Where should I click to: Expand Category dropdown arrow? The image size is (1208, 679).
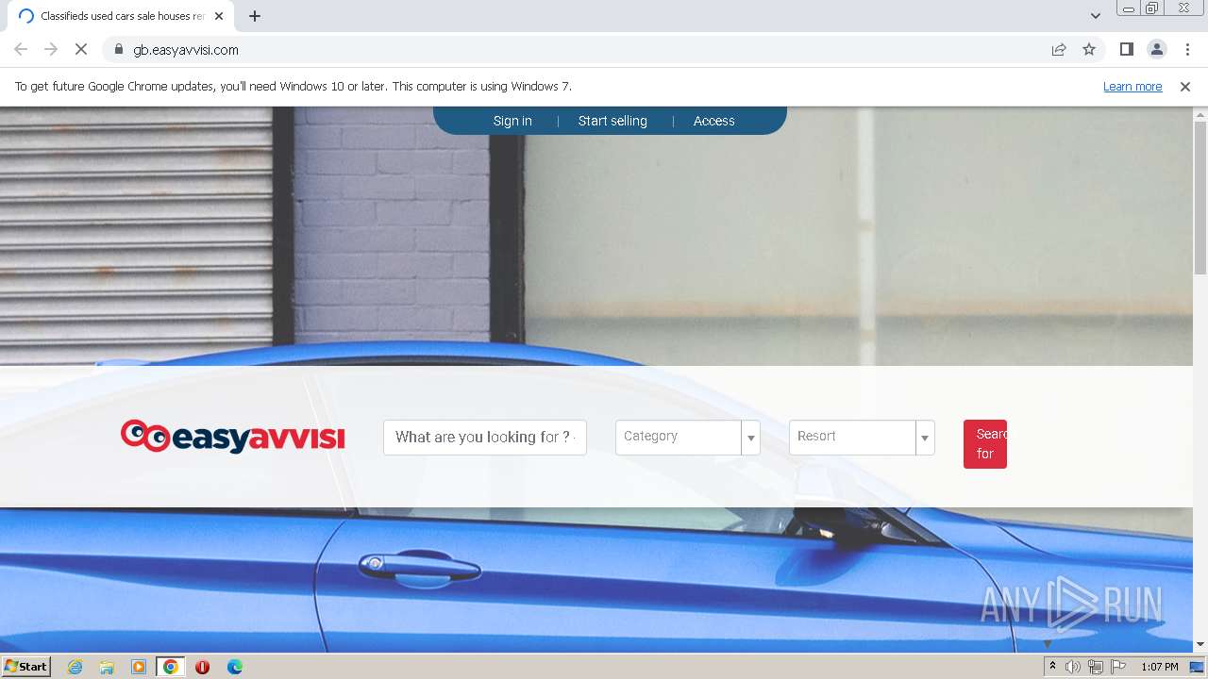(751, 438)
